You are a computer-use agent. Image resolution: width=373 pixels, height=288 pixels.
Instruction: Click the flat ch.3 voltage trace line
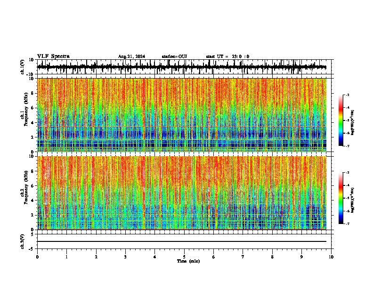tap(182, 241)
